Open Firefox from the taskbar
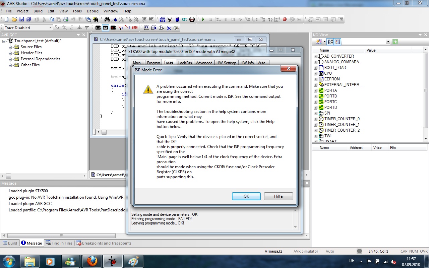Viewport: 429px width, 268px height. tap(92, 261)
